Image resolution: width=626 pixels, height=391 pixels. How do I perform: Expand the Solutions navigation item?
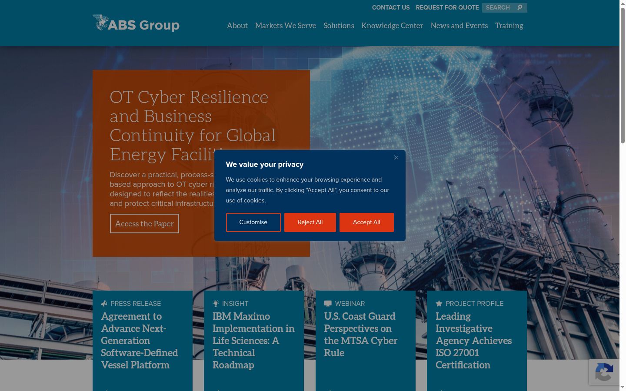click(x=339, y=26)
